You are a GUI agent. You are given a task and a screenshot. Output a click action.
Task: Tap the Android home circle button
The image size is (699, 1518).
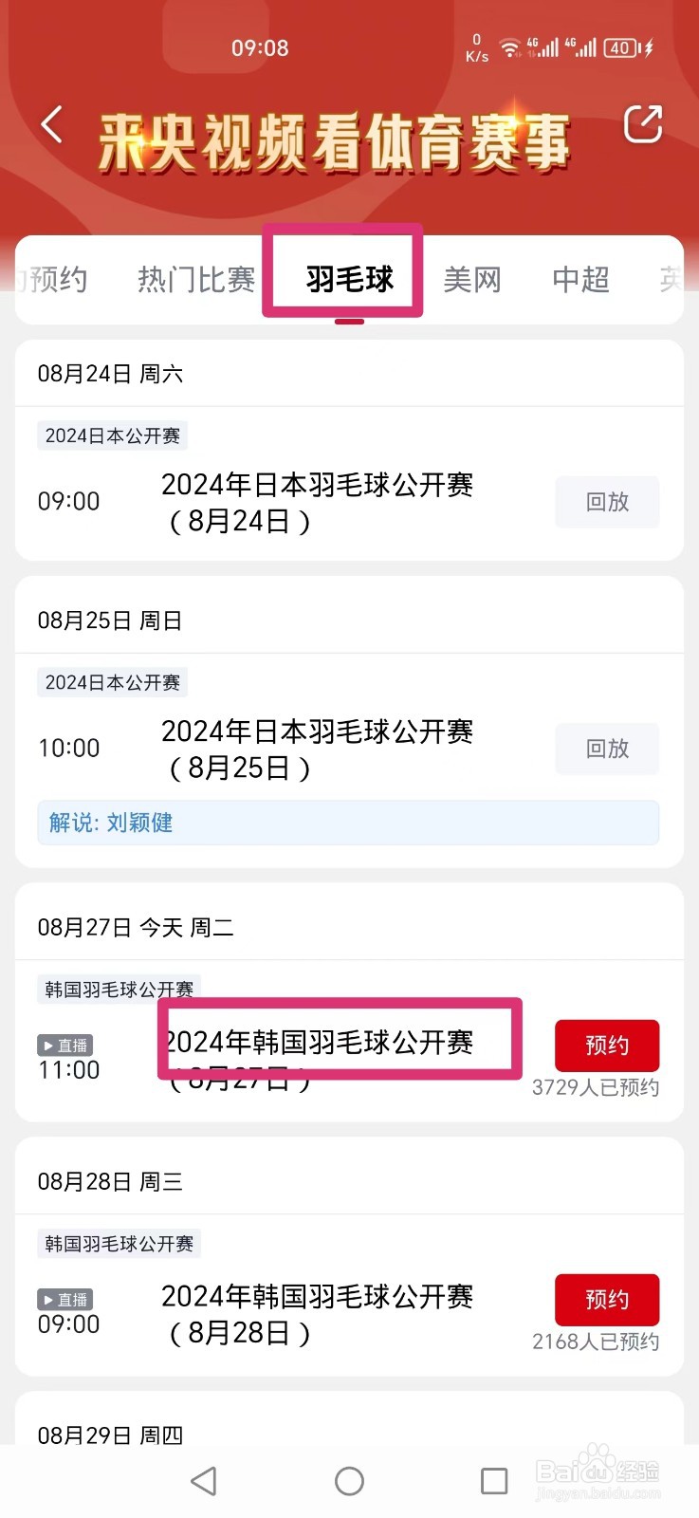pyautogui.click(x=349, y=1481)
